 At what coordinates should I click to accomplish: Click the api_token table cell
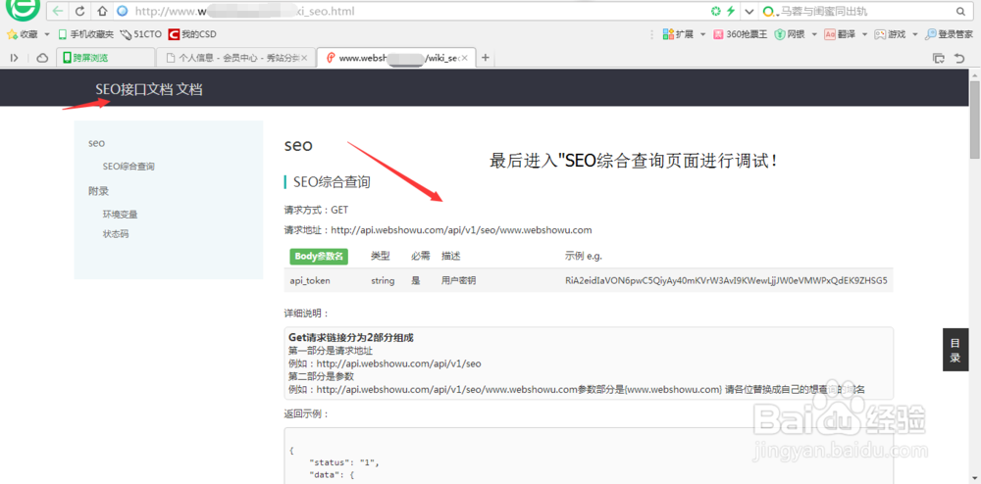[310, 281]
